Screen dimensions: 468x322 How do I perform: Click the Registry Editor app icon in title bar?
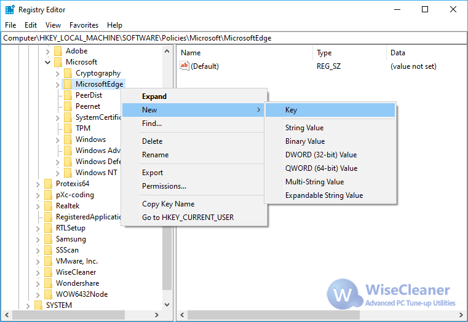pyautogui.click(x=10, y=10)
